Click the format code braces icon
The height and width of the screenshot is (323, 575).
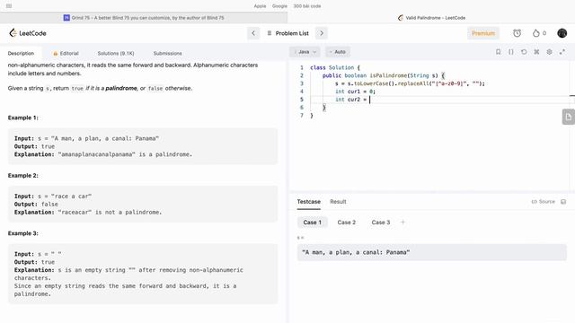(511, 52)
